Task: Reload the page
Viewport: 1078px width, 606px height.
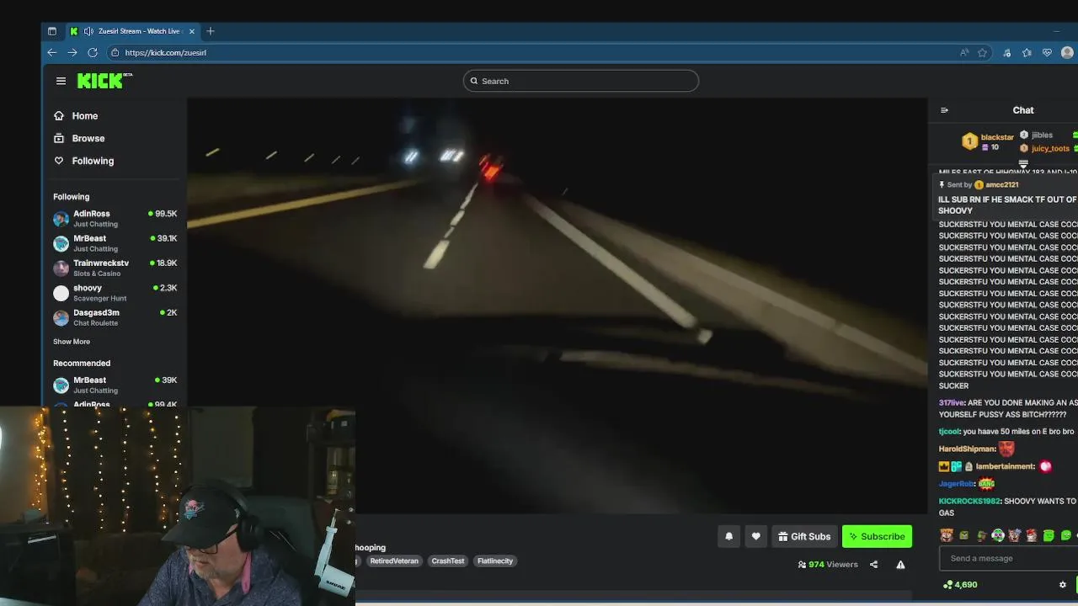Action: (x=93, y=52)
